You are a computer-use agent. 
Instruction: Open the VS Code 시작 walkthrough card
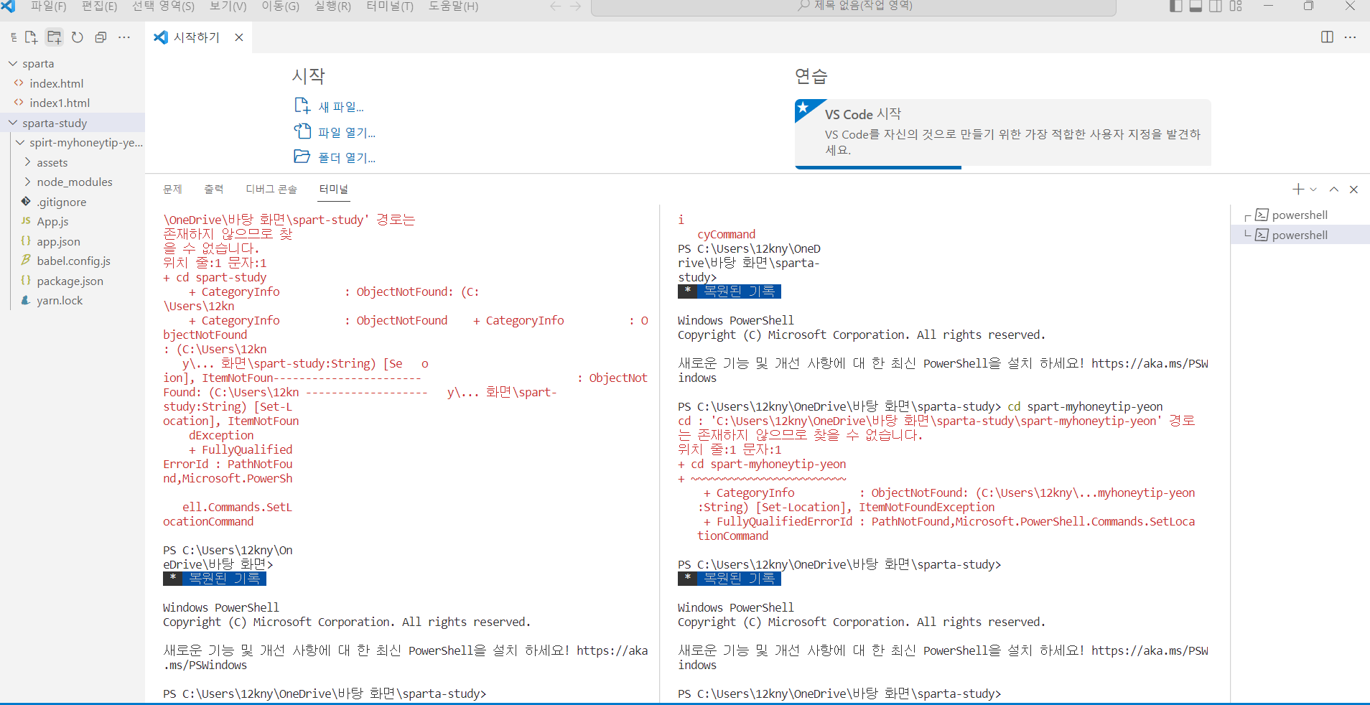pos(1002,134)
